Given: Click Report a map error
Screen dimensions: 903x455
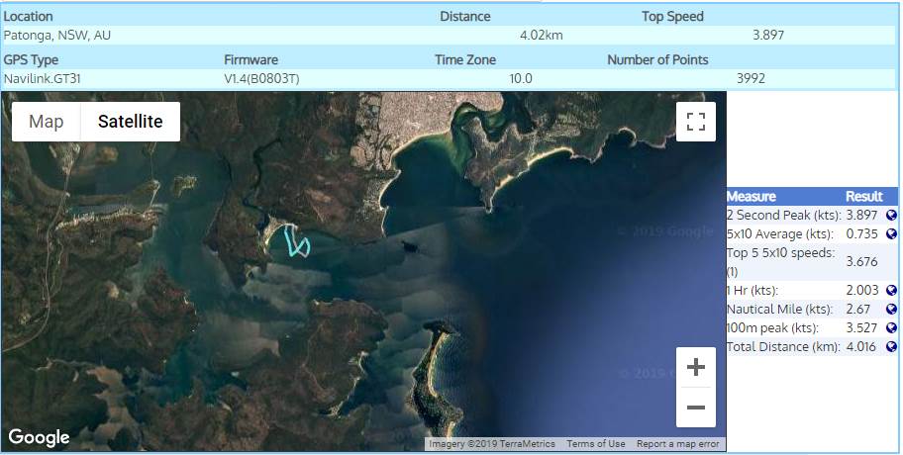Looking at the screenshot, I should pyautogui.click(x=678, y=444).
